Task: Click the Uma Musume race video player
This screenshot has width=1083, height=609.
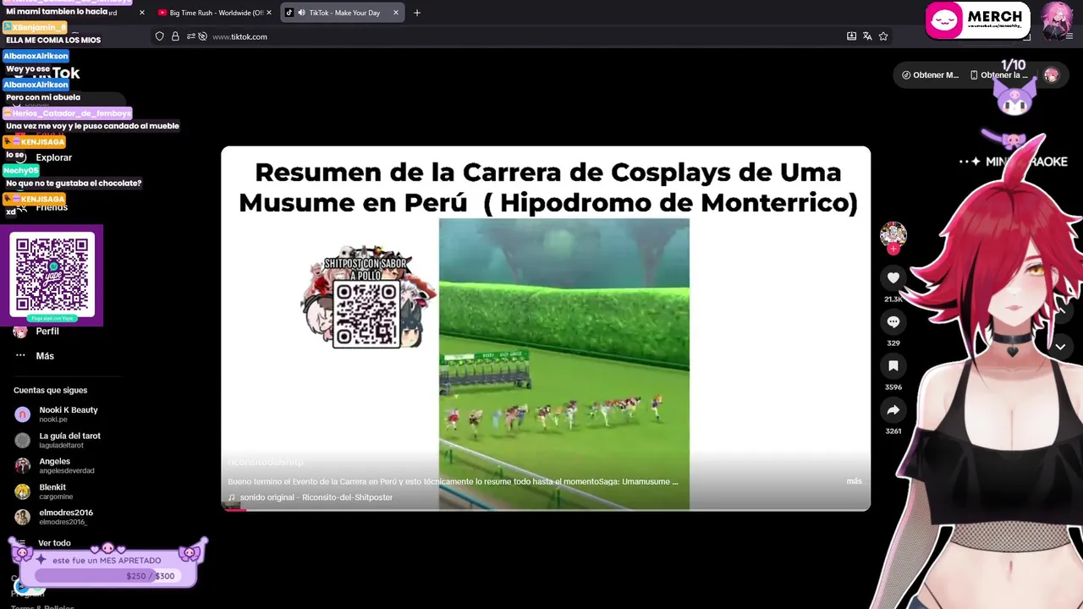Action: [546, 328]
